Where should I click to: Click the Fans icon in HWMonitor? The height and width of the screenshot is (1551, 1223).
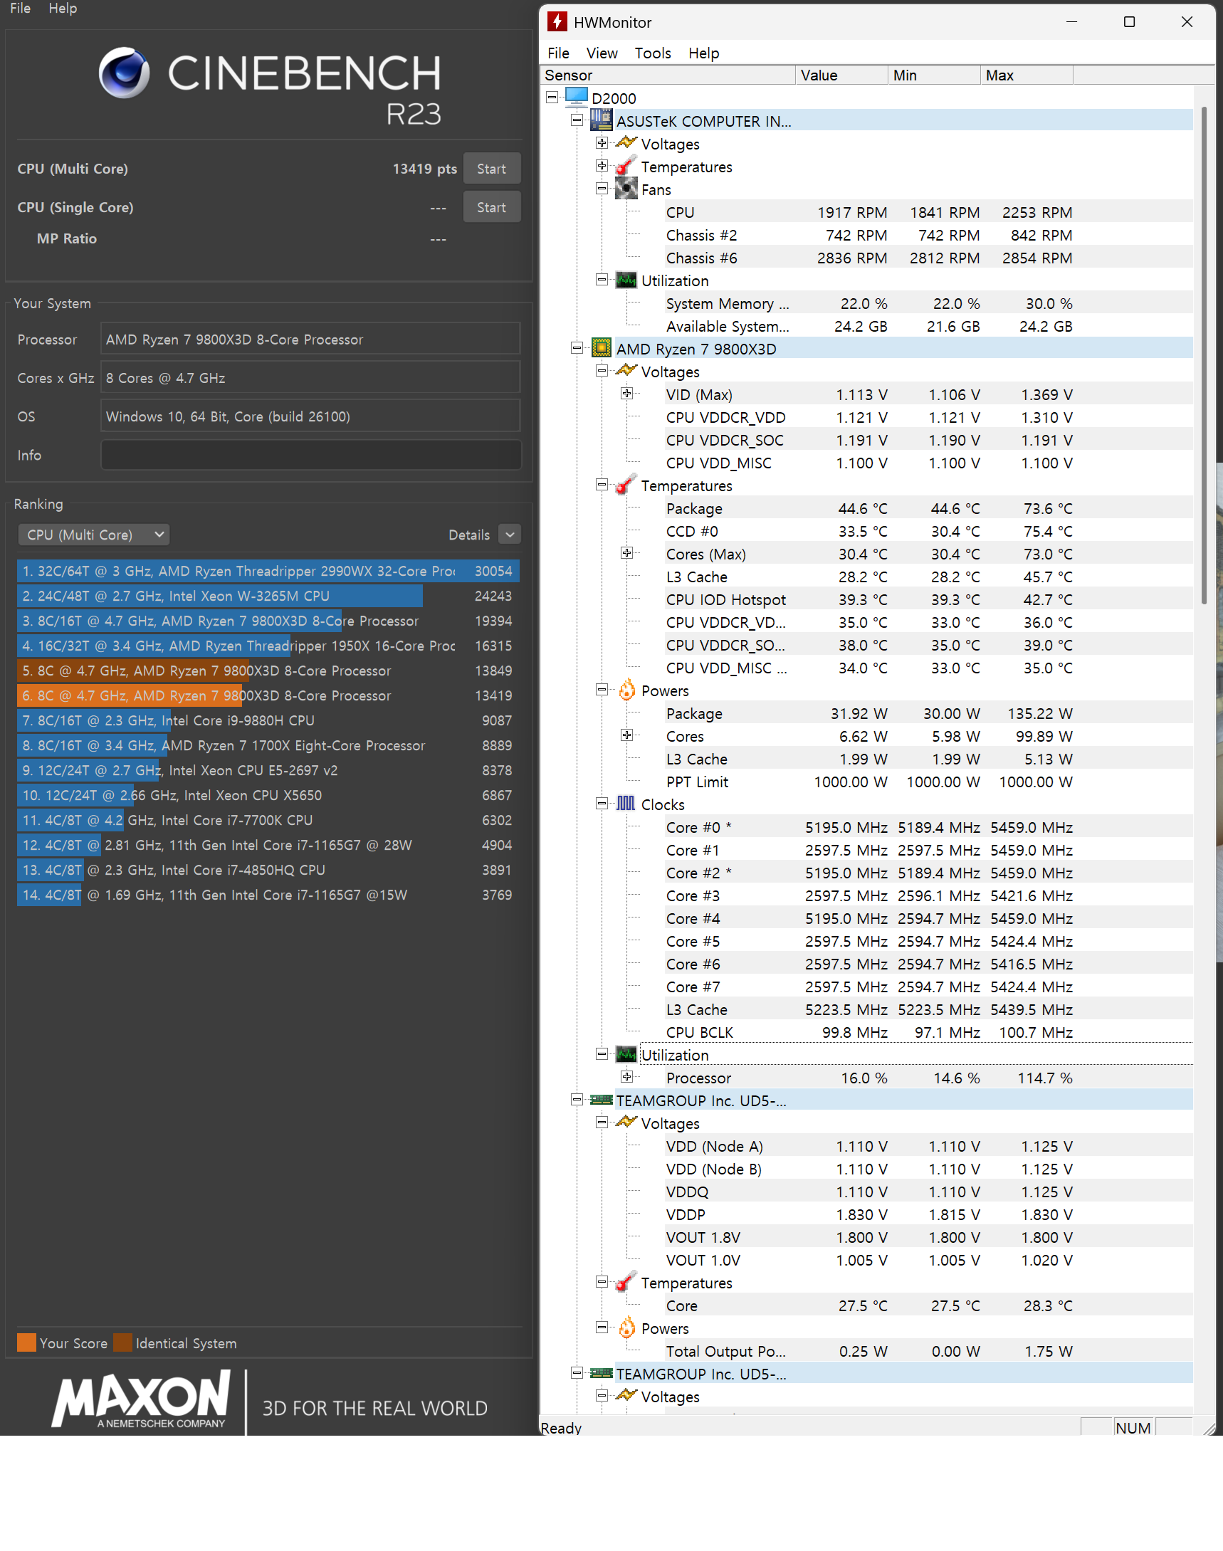pyautogui.click(x=628, y=189)
